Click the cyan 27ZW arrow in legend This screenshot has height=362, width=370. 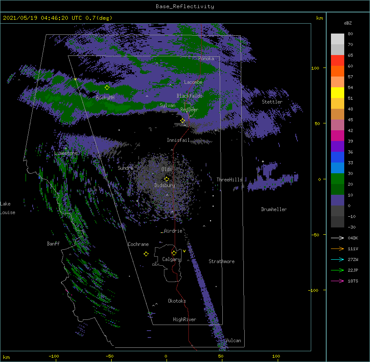pos(337,259)
